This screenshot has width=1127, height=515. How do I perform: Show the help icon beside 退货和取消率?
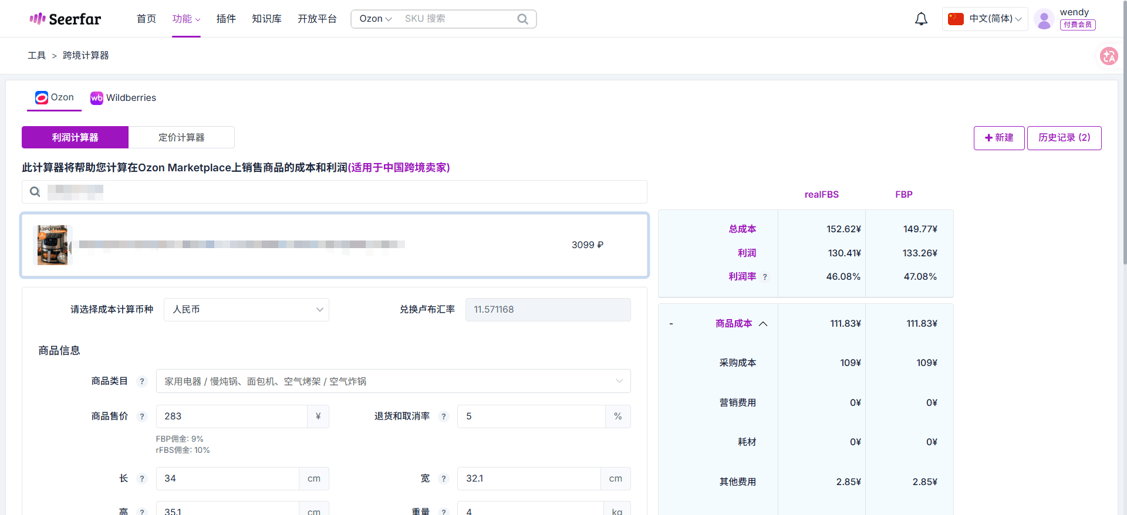[x=444, y=416]
